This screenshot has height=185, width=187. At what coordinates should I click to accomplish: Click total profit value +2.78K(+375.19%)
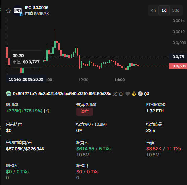tap(24, 111)
